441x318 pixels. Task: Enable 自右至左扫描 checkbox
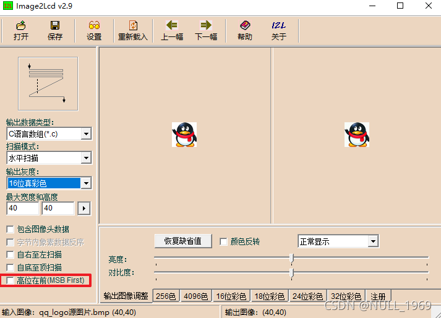pyautogui.click(x=10, y=254)
